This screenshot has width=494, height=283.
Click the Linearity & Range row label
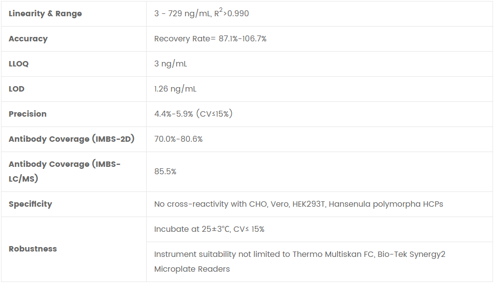[45, 14]
